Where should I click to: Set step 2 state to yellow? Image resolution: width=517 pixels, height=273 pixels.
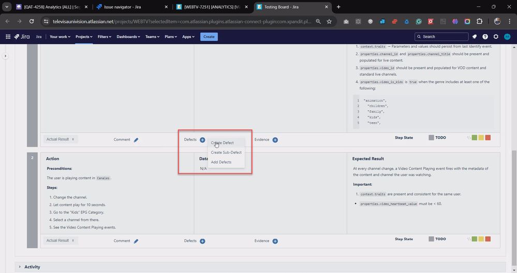pos(481,239)
